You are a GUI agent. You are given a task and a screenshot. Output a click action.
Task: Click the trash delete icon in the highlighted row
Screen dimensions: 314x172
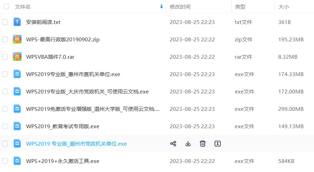point(203,144)
